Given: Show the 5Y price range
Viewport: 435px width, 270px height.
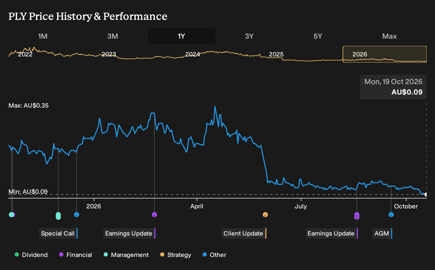Looking at the screenshot, I should click(x=318, y=36).
